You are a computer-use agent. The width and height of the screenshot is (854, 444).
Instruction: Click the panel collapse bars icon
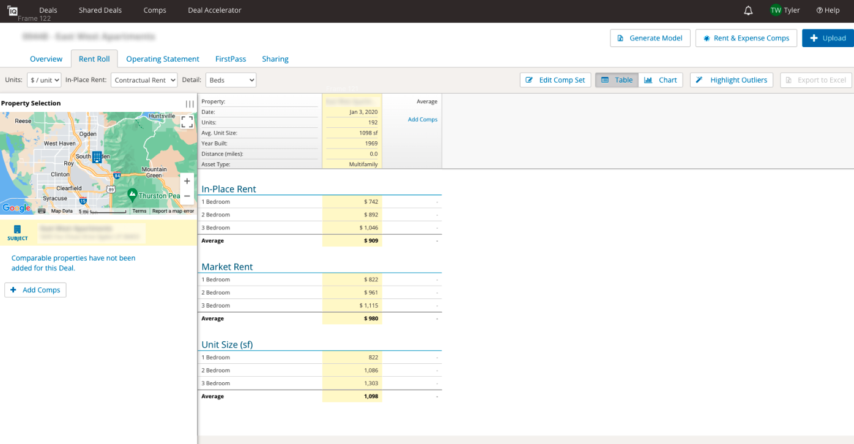190,104
